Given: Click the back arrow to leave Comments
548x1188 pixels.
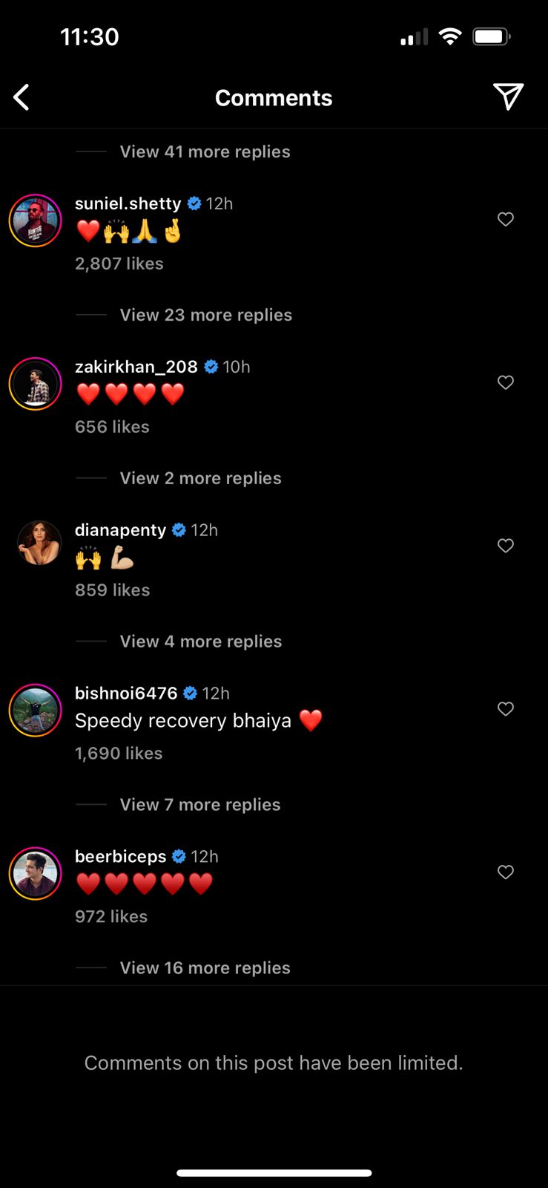Looking at the screenshot, I should point(22,97).
